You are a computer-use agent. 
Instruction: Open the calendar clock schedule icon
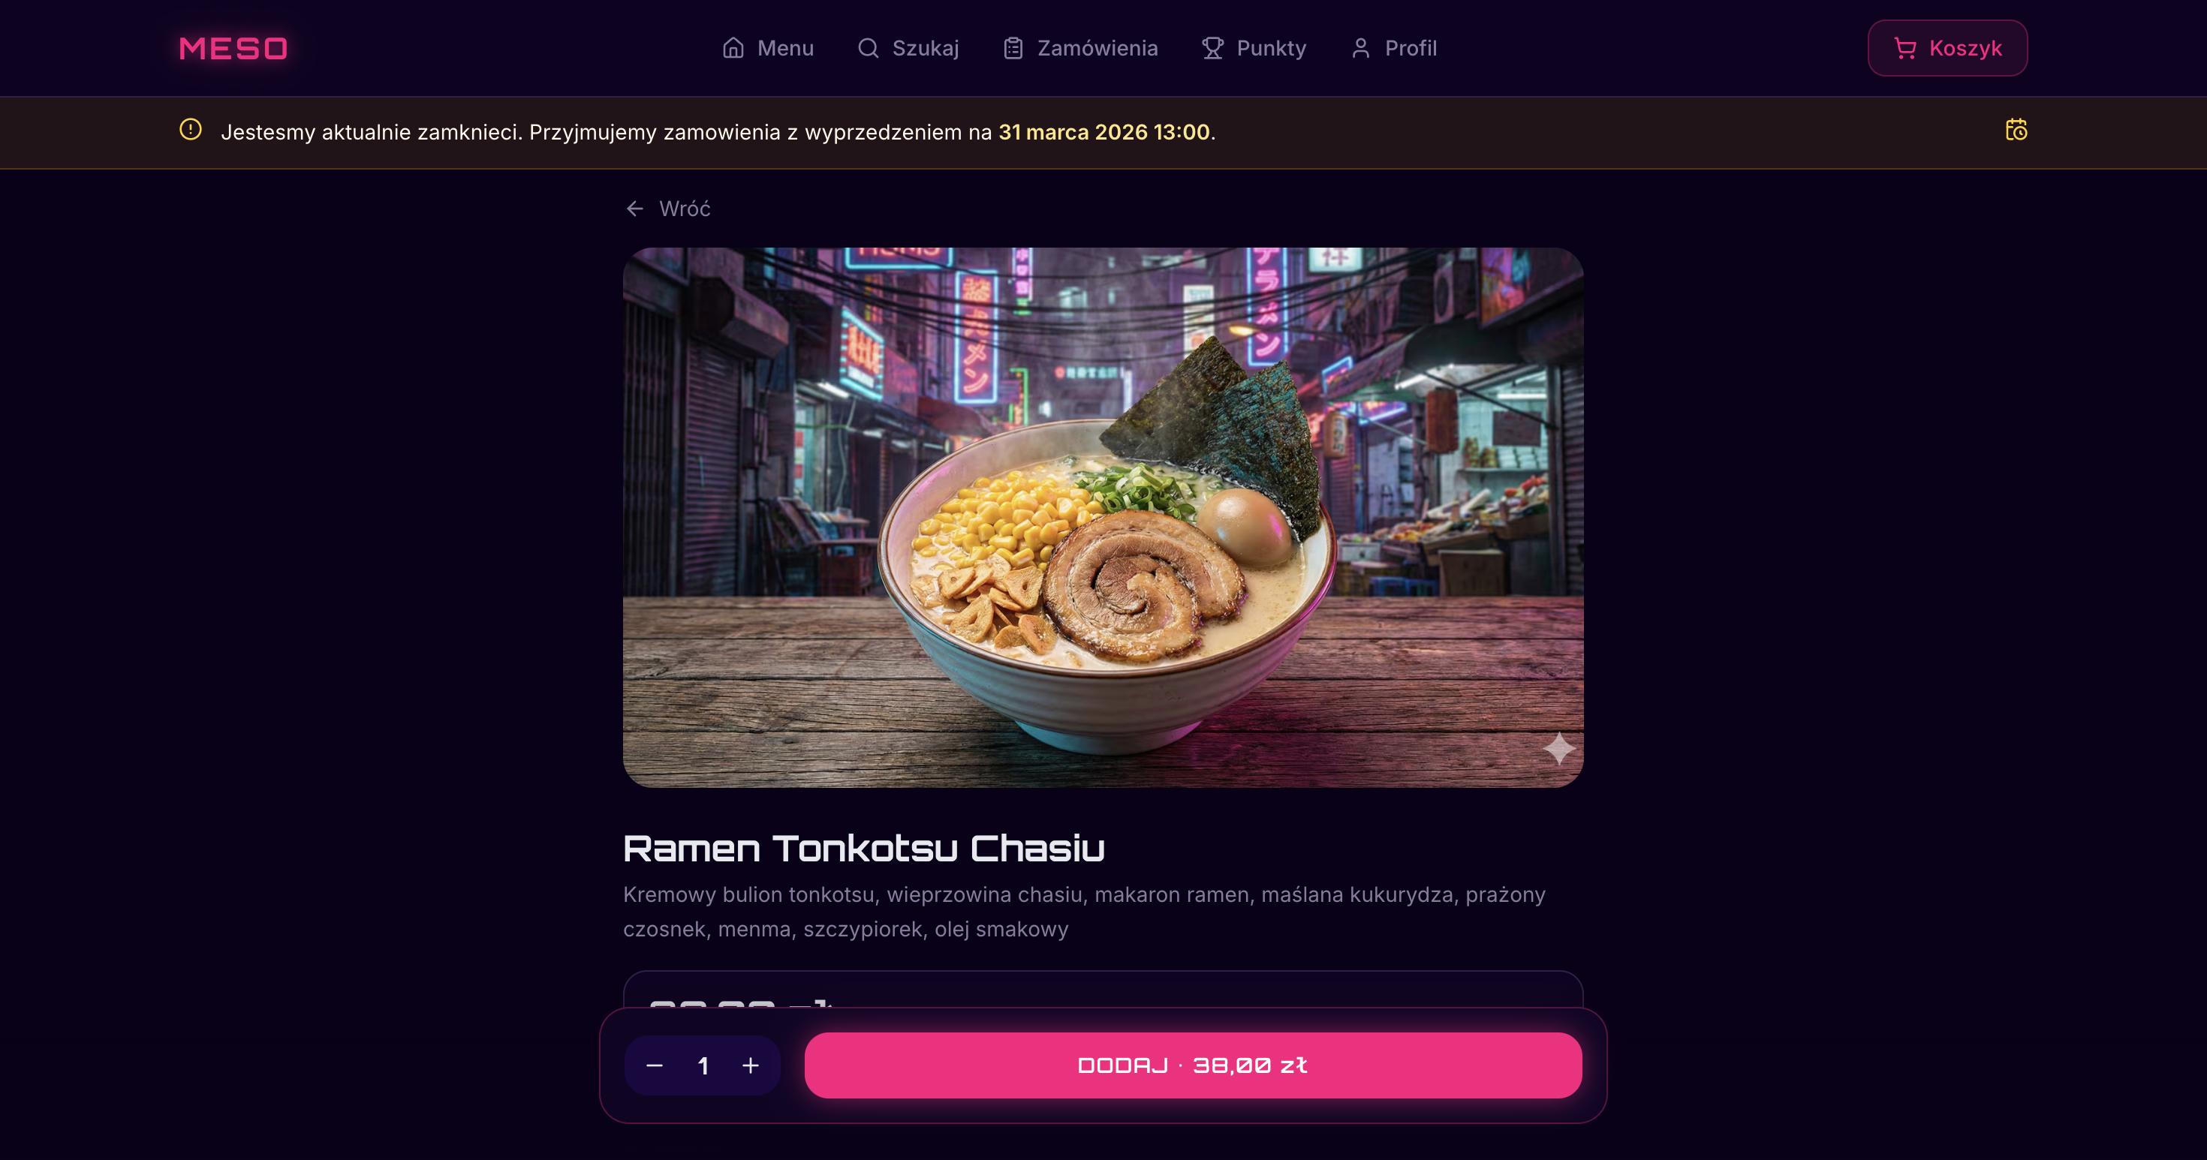2016,130
